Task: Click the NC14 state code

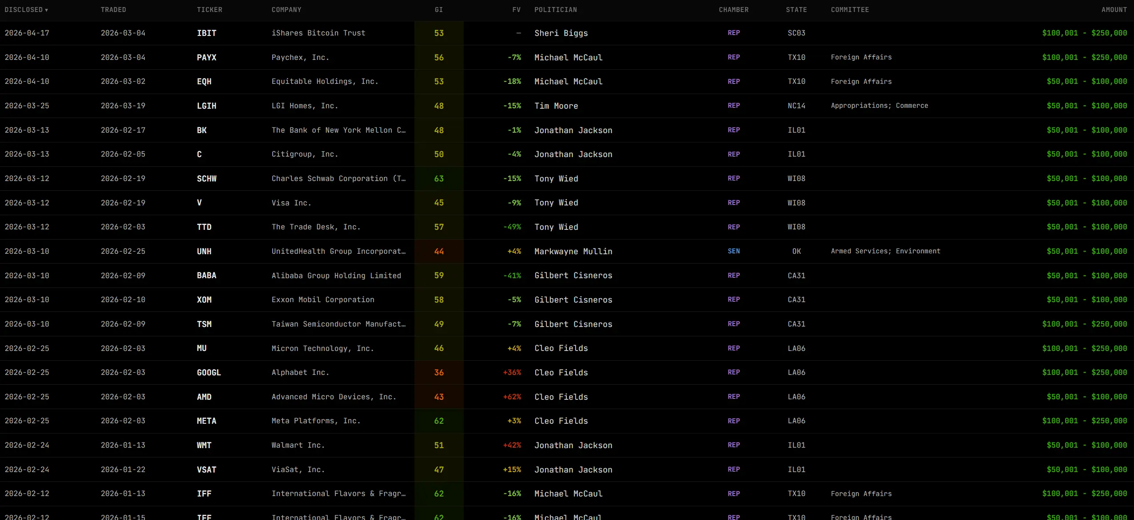Action: coord(796,106)
